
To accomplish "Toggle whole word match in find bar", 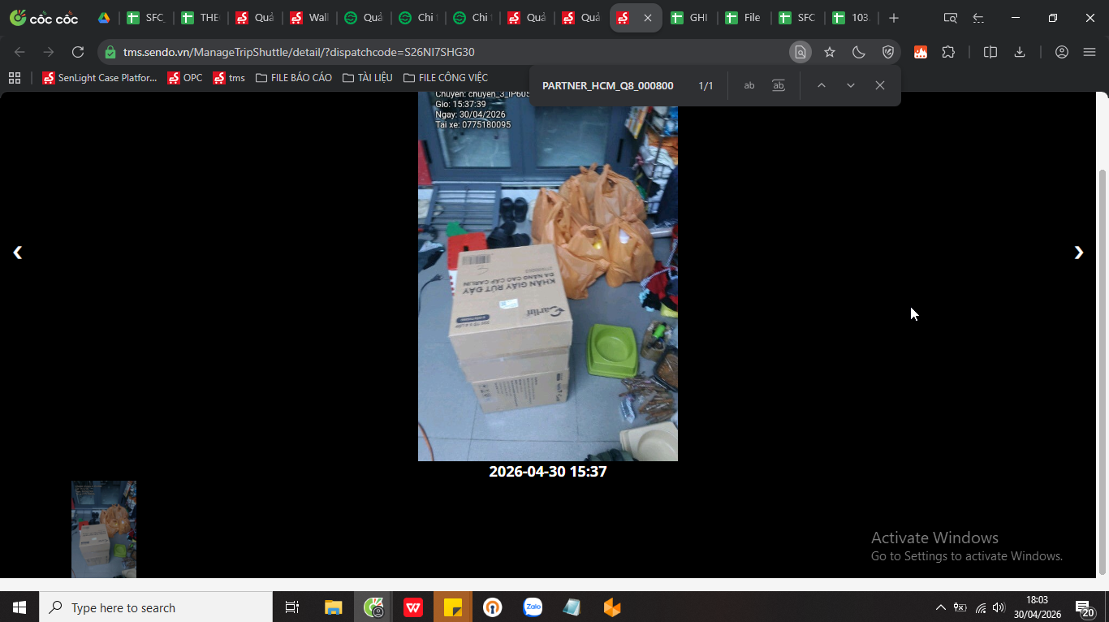I will tap(779, 85).
